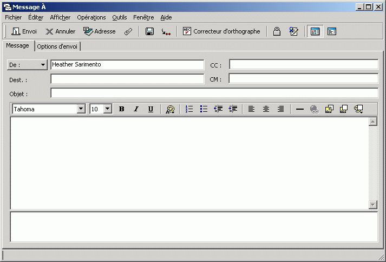Click into the CC field
Image resolution: width=386 pixels, height=262 pixels.
tap(304, 64)
